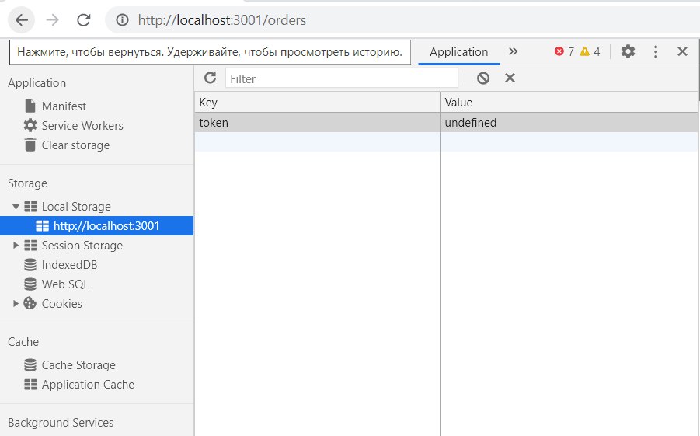Click the site info icon in address bar
This screenshot has height=436, width=700.
(122, 20)
